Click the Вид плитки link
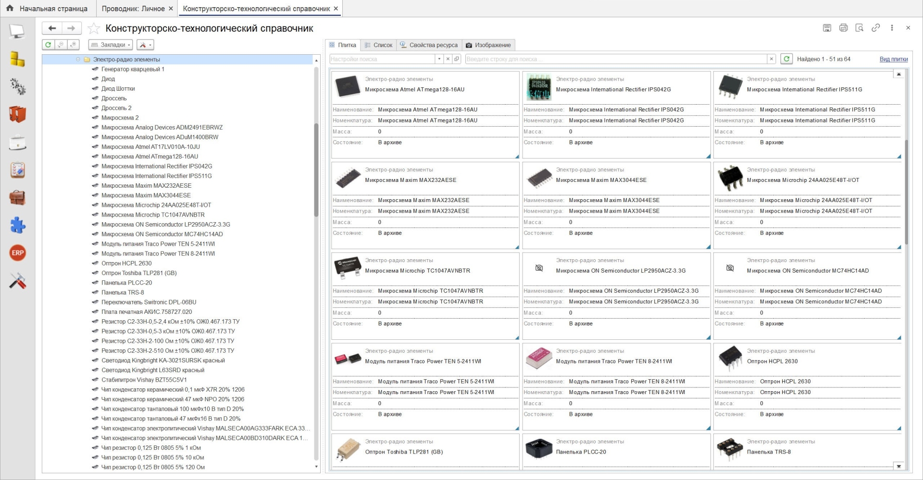The image size is (923, 480). coord(894,59)
